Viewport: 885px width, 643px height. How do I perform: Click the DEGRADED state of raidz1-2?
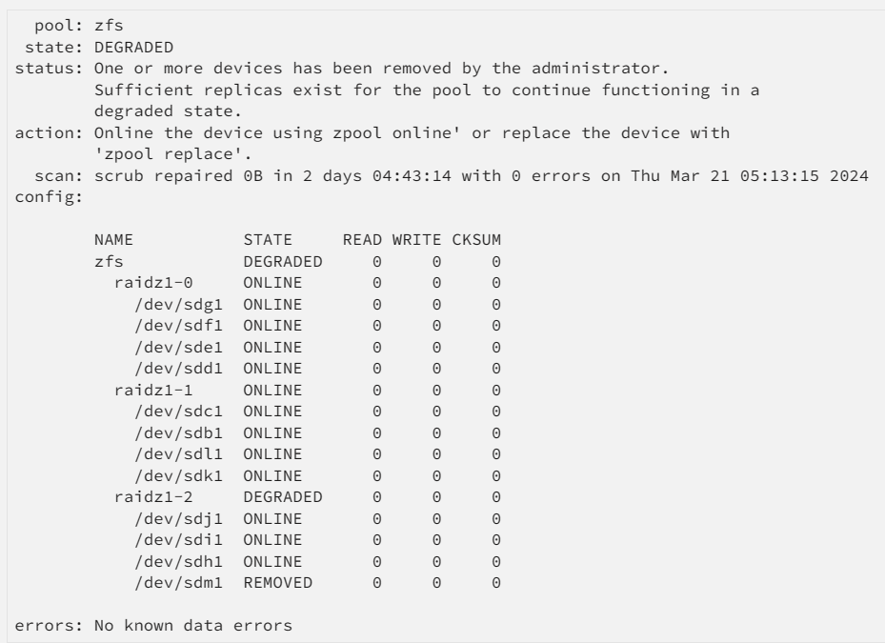click(283, 497)
